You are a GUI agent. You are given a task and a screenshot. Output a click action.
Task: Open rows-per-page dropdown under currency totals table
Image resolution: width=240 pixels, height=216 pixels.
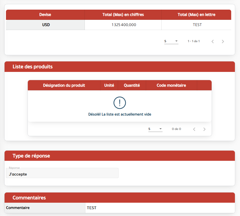click(171, 41)
